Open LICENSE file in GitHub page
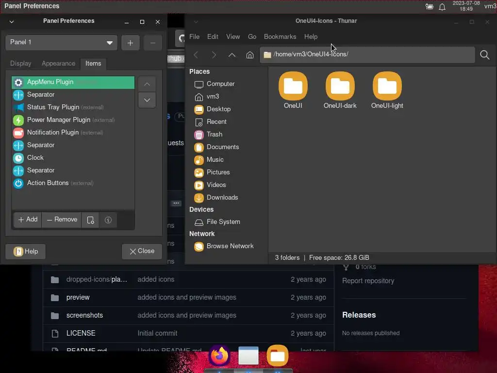The height and width of the screenshot is (373, 497). coord(81,333)
